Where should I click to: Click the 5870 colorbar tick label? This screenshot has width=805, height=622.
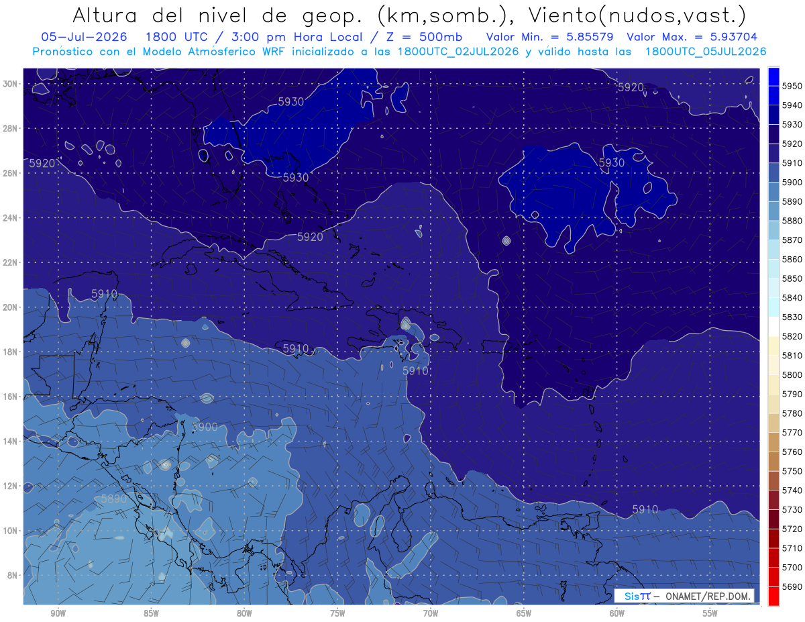click(x=792, y=240)
